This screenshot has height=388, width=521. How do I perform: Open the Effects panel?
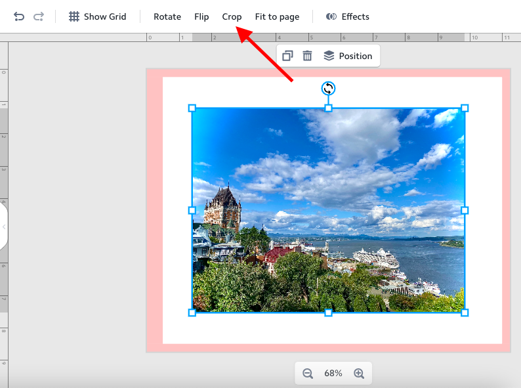(348, 16)
